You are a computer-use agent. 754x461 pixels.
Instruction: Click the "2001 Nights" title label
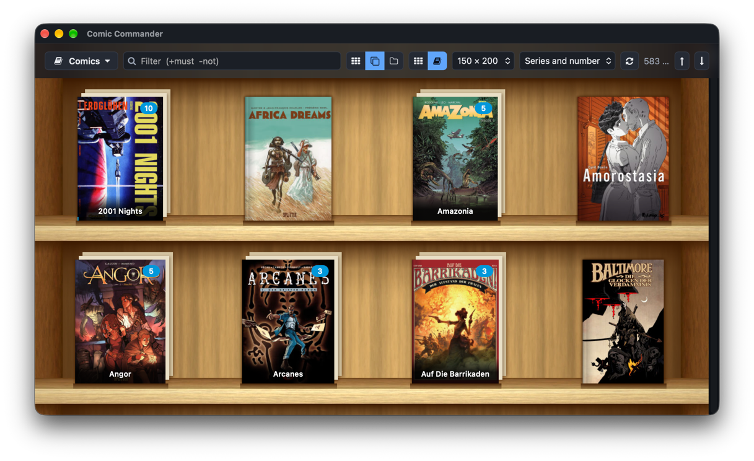coord(120,211)
